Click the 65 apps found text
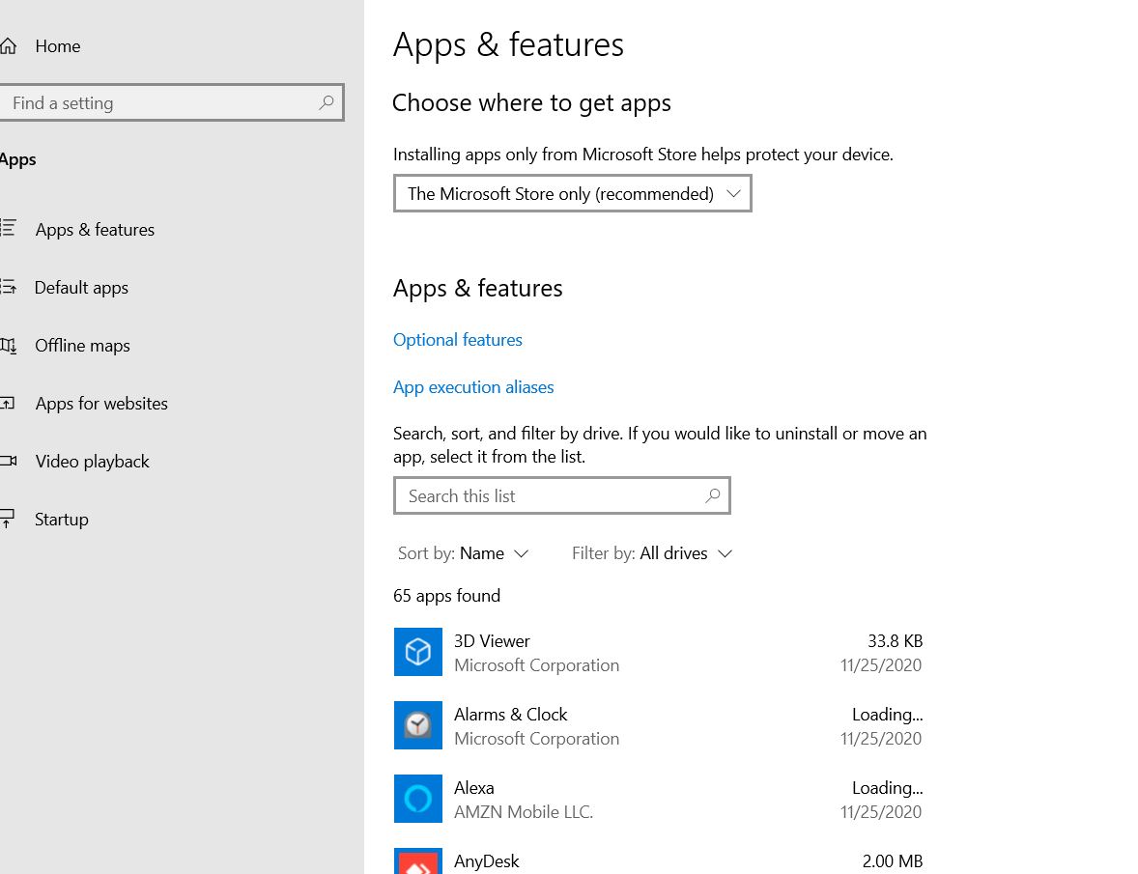This screenshot has width=1138, height=874. pos(446,596)
